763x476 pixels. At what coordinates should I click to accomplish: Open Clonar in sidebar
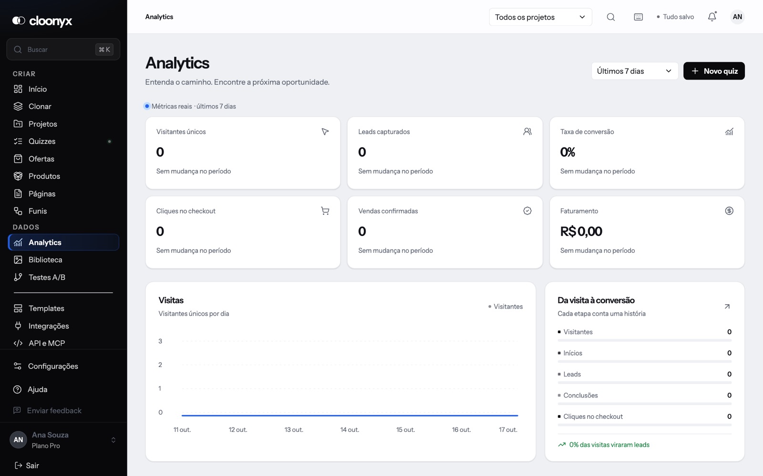pos(63,106)
